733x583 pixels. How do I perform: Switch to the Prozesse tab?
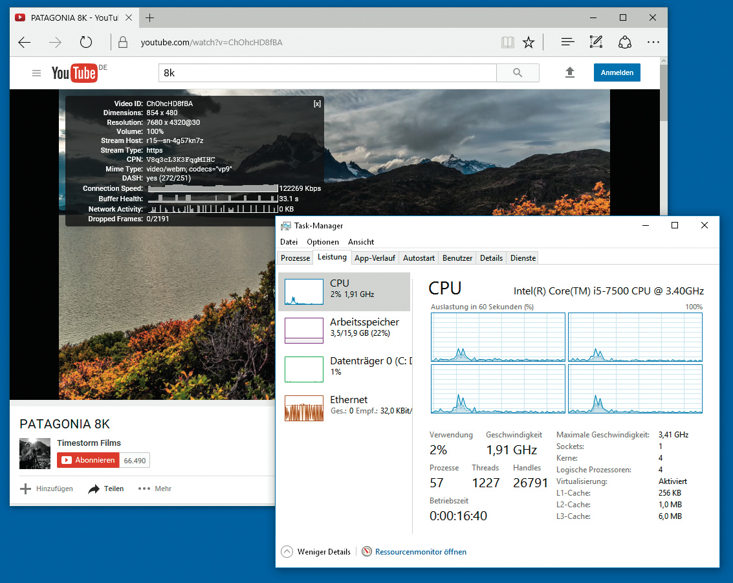pos(295,258)
